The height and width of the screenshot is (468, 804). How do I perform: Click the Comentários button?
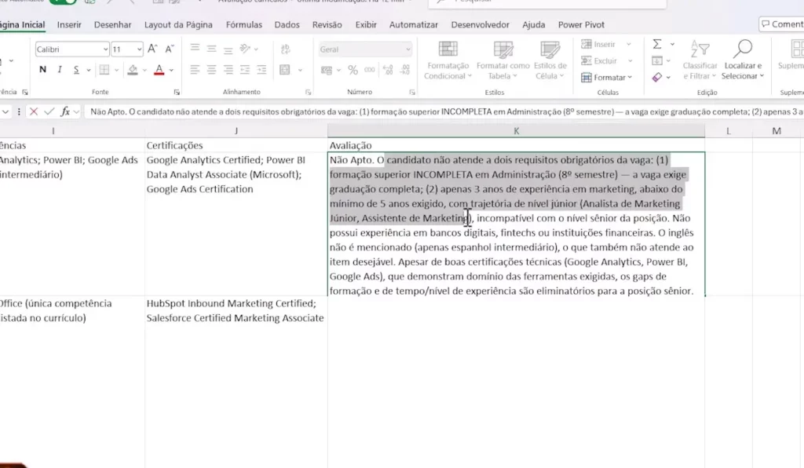(x=781, y=24)
